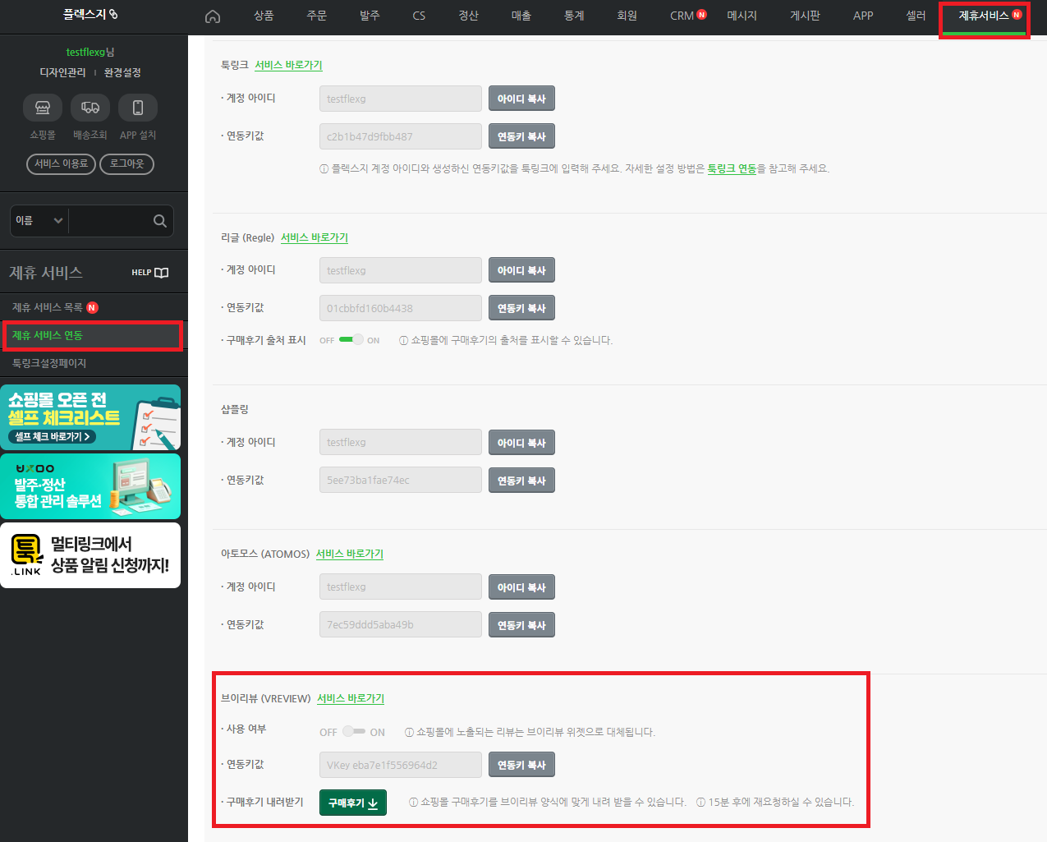Open the 상품 menu
1047x842 pixels.
(x=264, y=16)
